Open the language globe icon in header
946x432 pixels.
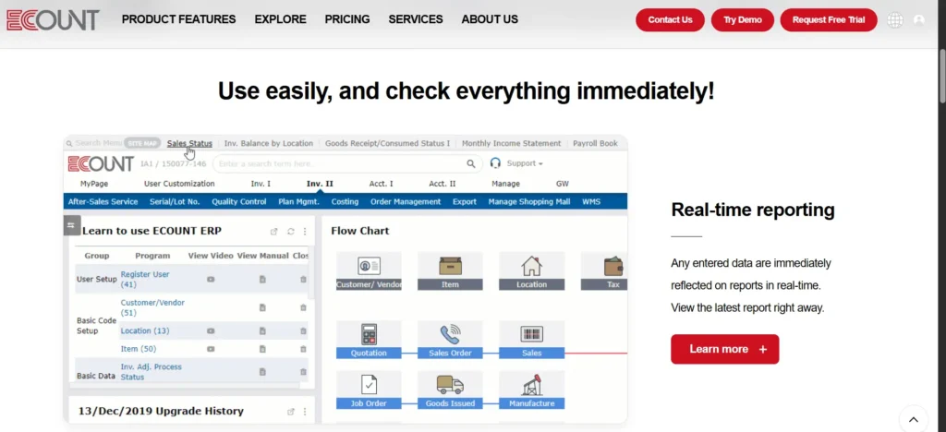(895, 20)
